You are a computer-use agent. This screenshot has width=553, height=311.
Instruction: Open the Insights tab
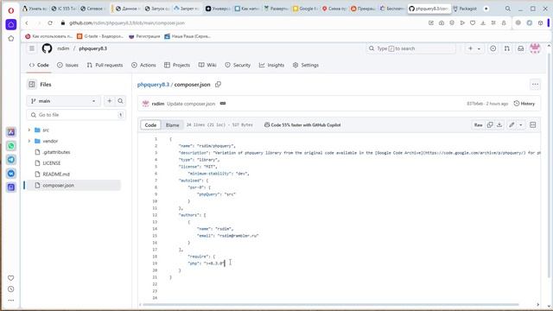(271, 65)
